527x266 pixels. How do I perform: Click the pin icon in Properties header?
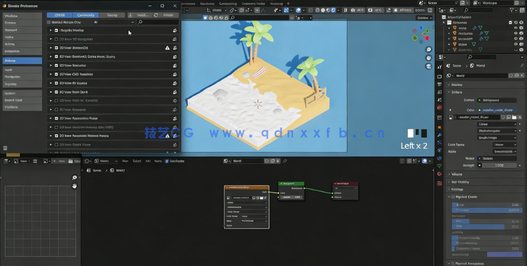[x=521, y=66]
